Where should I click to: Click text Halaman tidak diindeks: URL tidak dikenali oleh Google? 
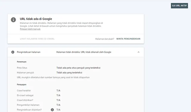tap(84, 52)
